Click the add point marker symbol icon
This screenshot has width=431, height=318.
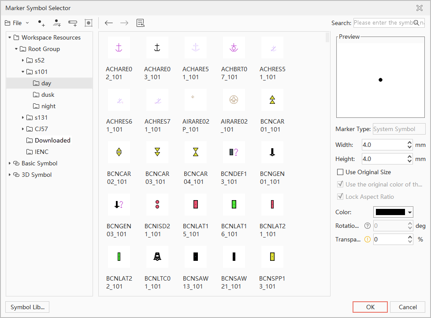[41, 23]
